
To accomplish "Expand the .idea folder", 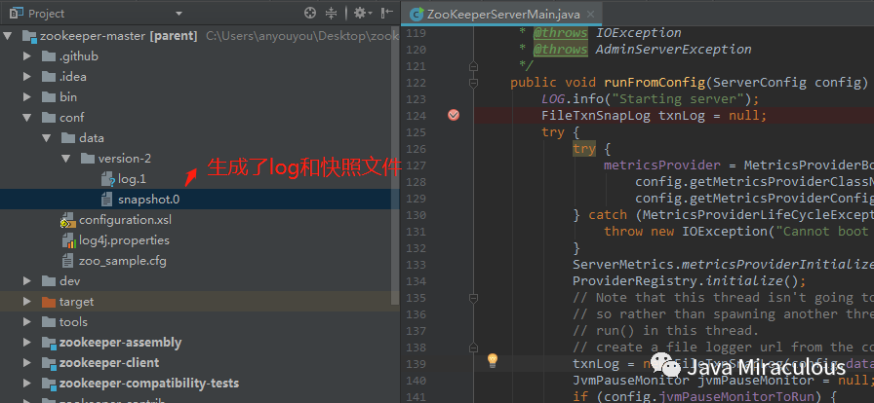I will [26, 77].
